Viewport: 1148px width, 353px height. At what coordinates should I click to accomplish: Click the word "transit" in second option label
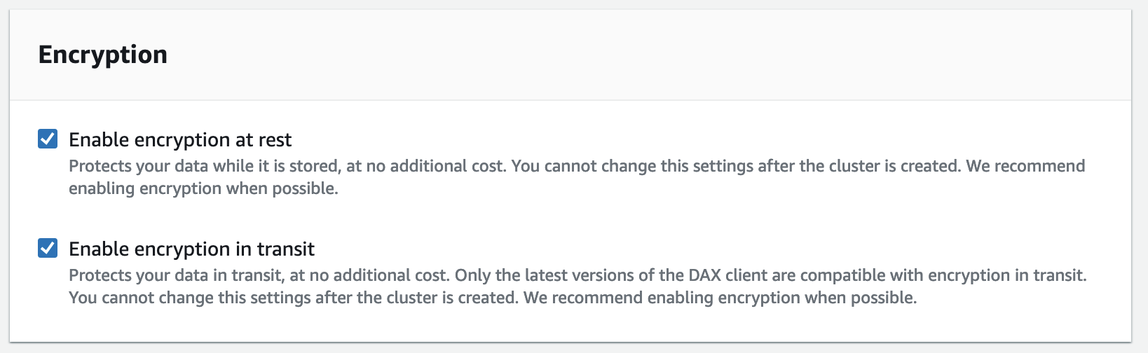click(x=285, y=249)
